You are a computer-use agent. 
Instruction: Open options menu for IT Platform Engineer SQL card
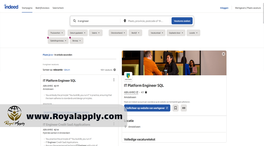point(114,80)
